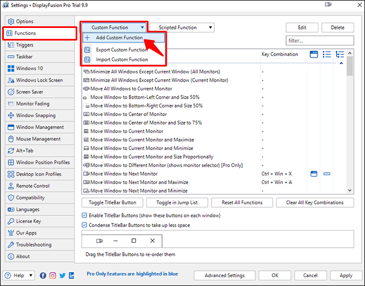
Task: Click the tree-list column header icon
Action: pos(340,54)
